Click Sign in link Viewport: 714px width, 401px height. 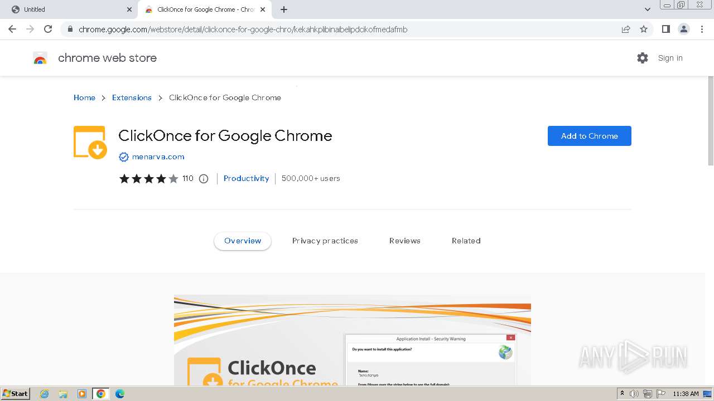pyautogui.click(x=670, y=58)
